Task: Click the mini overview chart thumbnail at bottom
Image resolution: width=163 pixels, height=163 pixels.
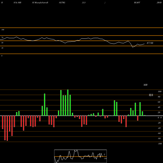Action: [81, 156]
